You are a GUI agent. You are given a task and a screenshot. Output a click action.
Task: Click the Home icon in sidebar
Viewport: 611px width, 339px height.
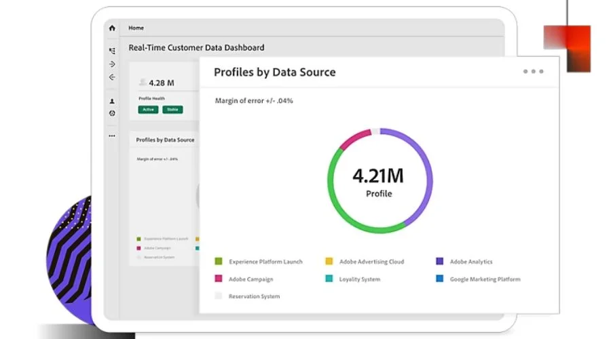pos(112,28)
